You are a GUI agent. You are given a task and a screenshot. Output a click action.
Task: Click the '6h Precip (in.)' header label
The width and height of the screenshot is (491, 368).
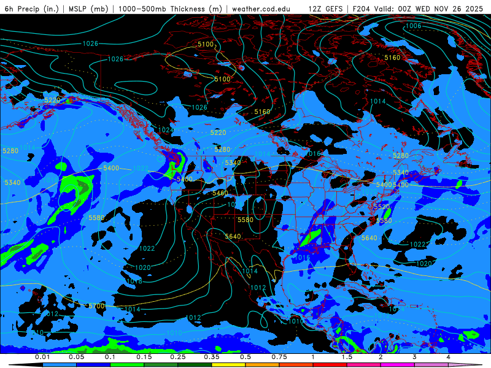(32, 9)
